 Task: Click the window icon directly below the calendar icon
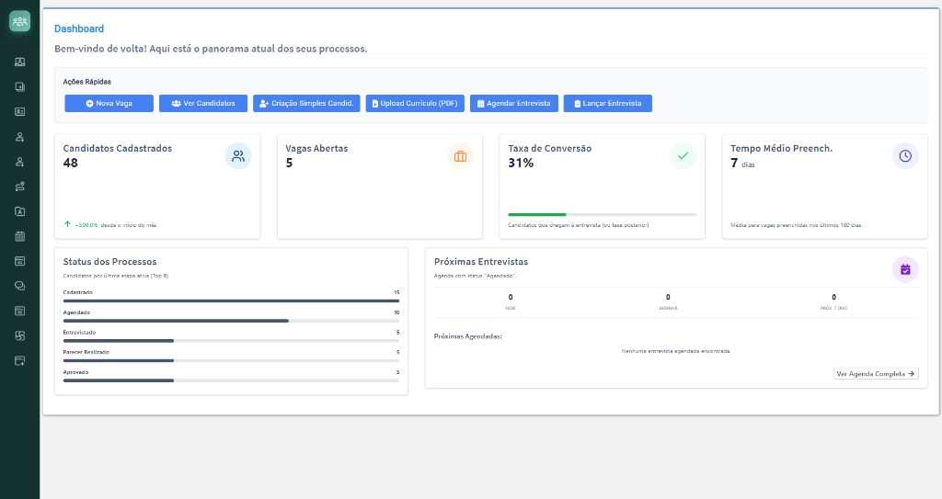(20, 261)
